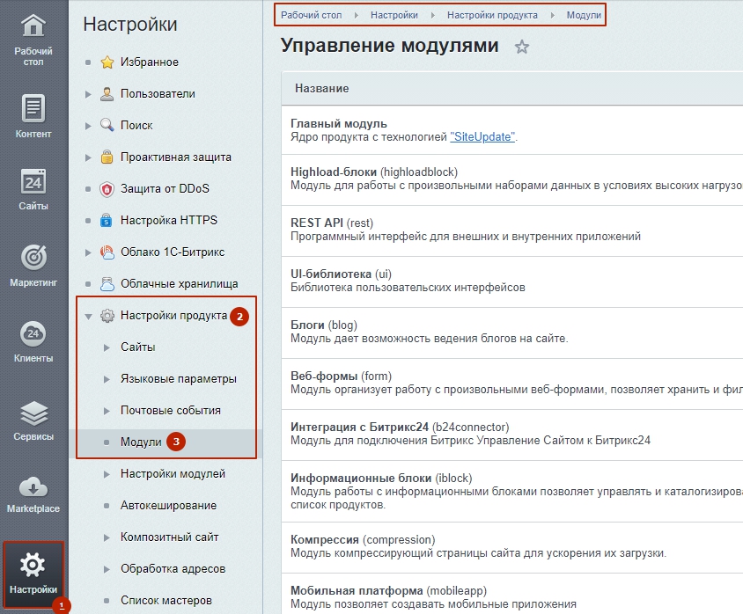Open the Маркетинг target icon
Viewport: 743px width, 614px height.
point(33,258)
